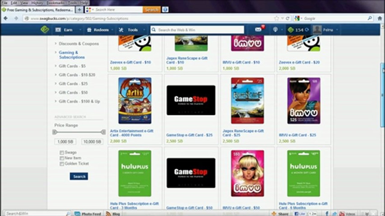This screenshot has height=216, width=385.
Task: Open new tab with plus button
Action: tap(79, 10)
